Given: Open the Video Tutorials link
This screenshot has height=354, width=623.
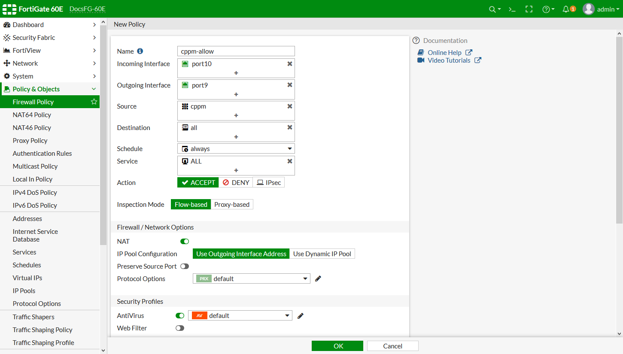Looking at the screenshot, I should [x=449, y=60].
